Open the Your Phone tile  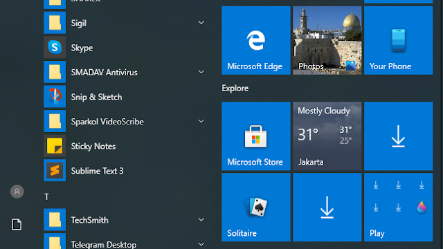[x=399, y=40]
